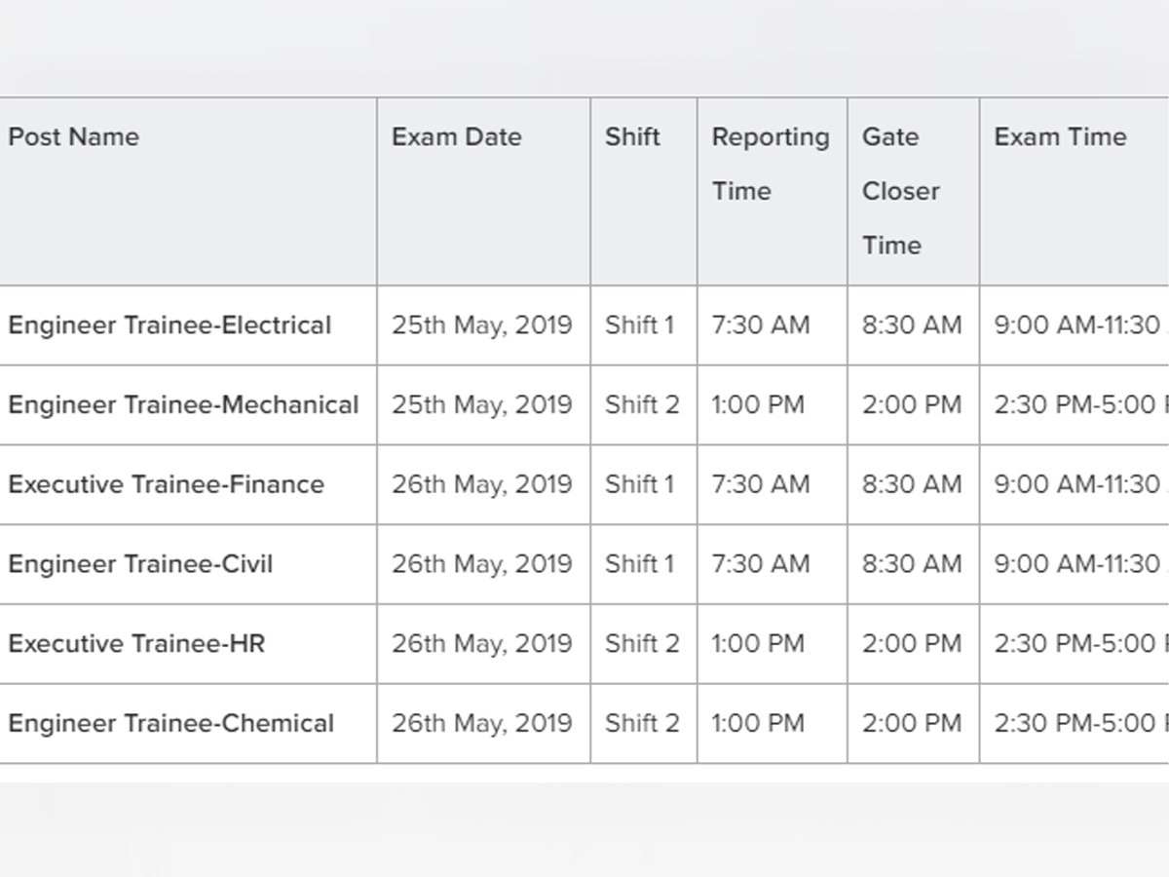The image size is (1169, 877).
Task: Select the Shift column header
Action: pyautogui.click(x=632, y=136)
